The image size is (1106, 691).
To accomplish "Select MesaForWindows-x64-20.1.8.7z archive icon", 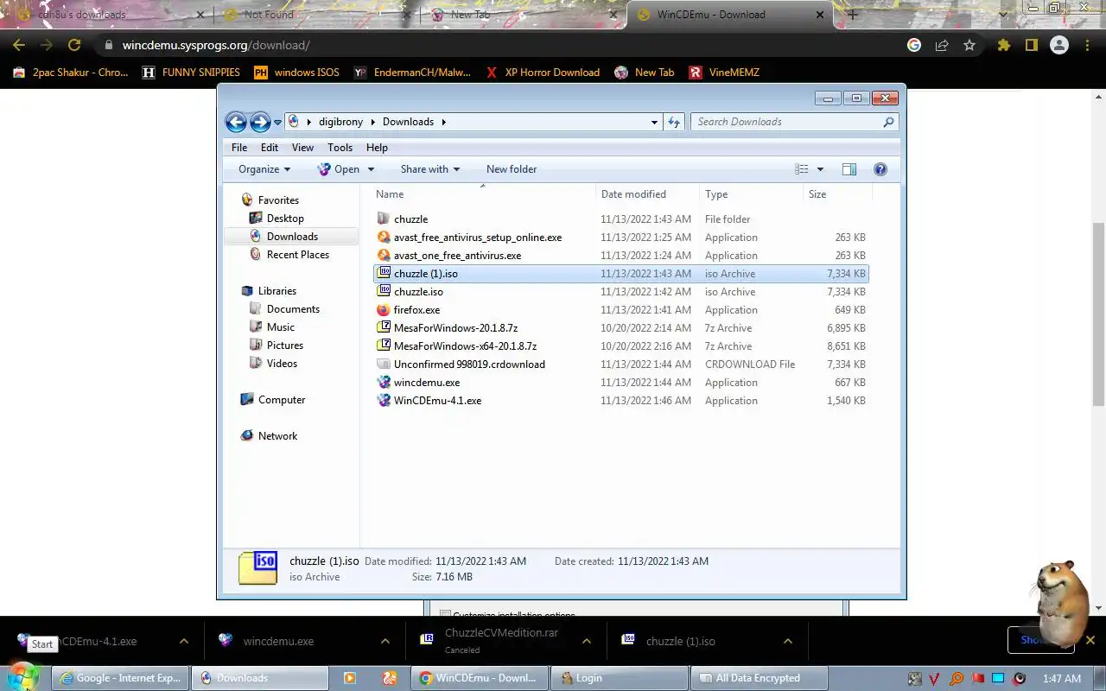I will pos(384,345).
